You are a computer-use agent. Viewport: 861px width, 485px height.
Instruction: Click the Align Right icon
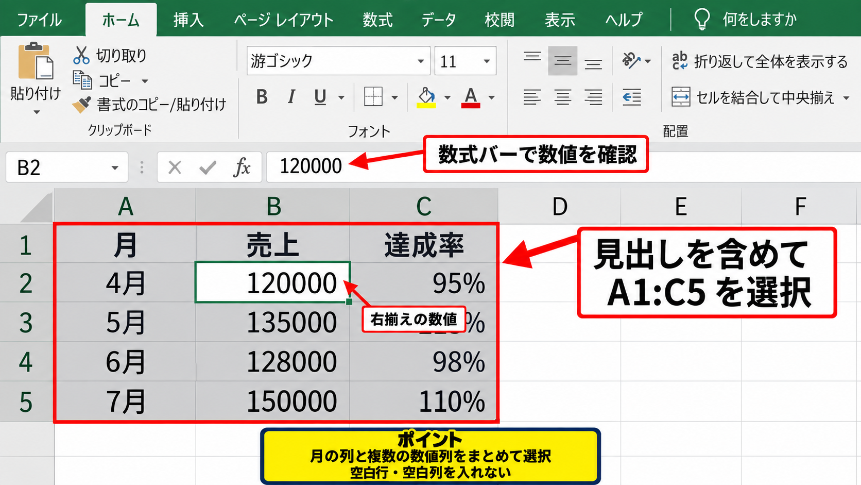tap(593, 97)
